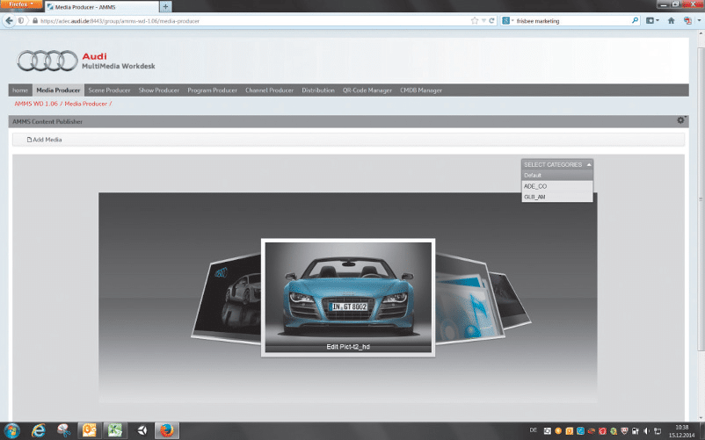
Task: Switch to the Scene Producer tab
Action: [x=109, y=90]
